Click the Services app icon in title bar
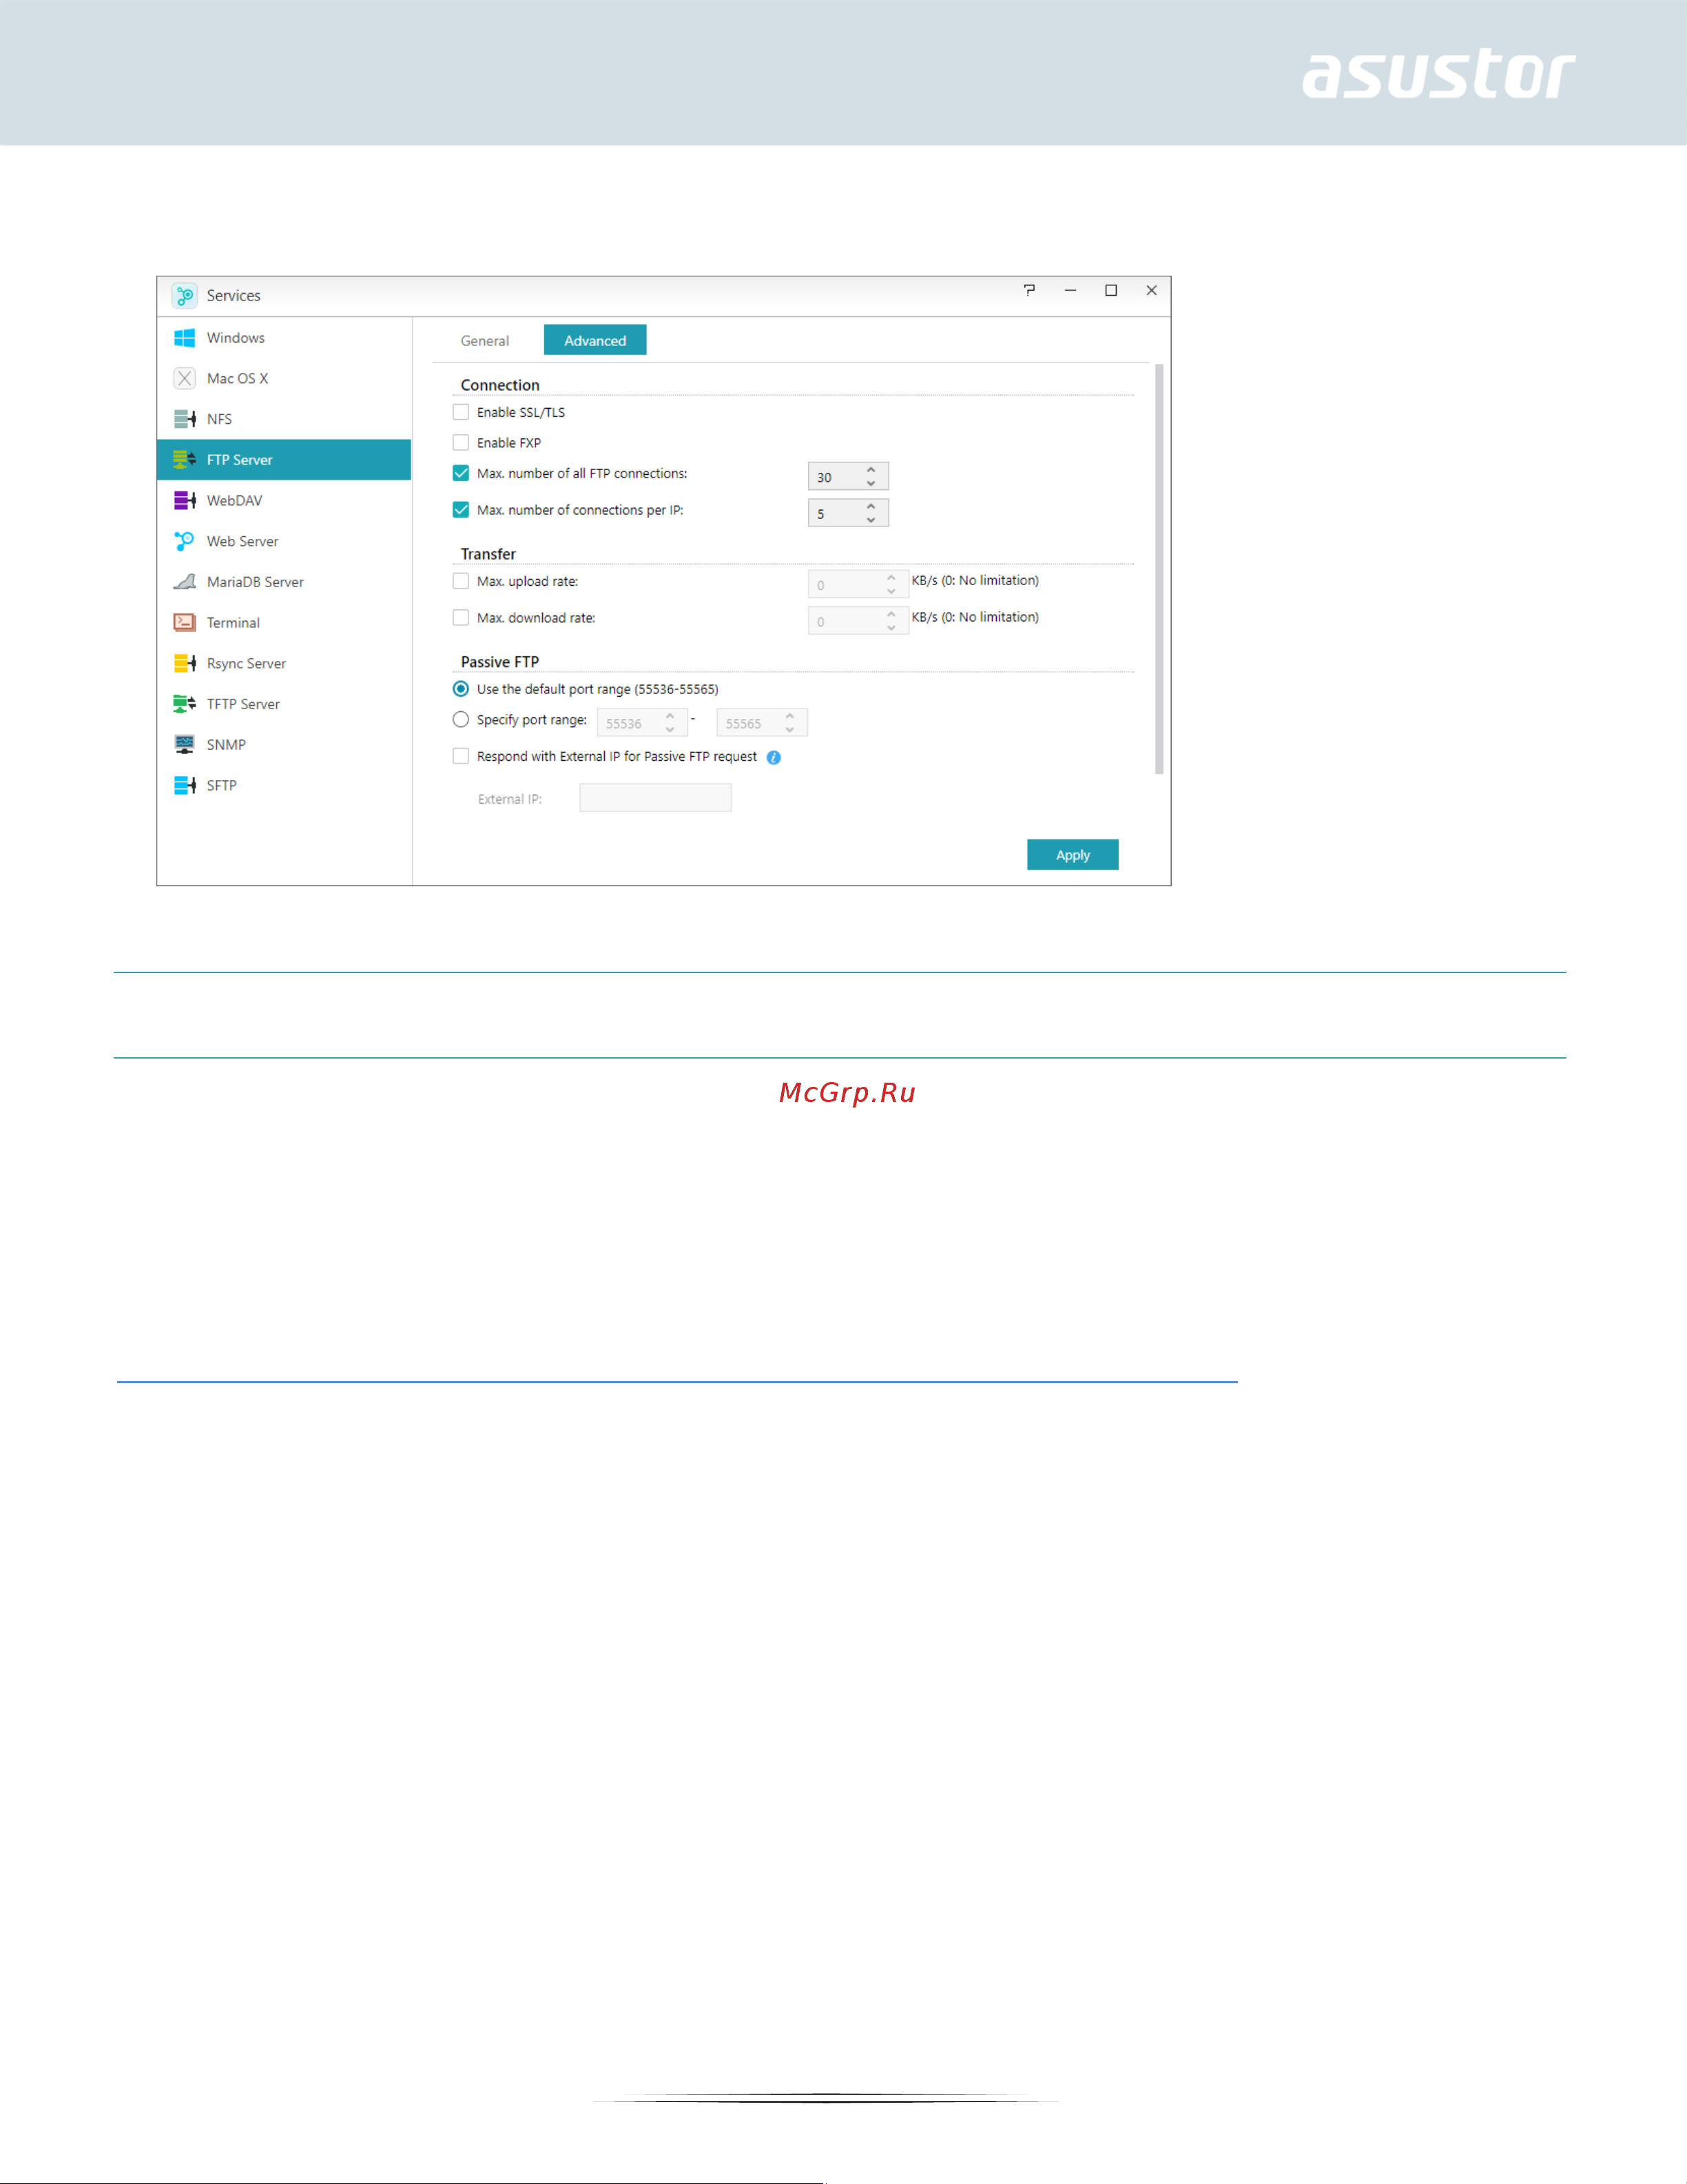 pos(184,295)
